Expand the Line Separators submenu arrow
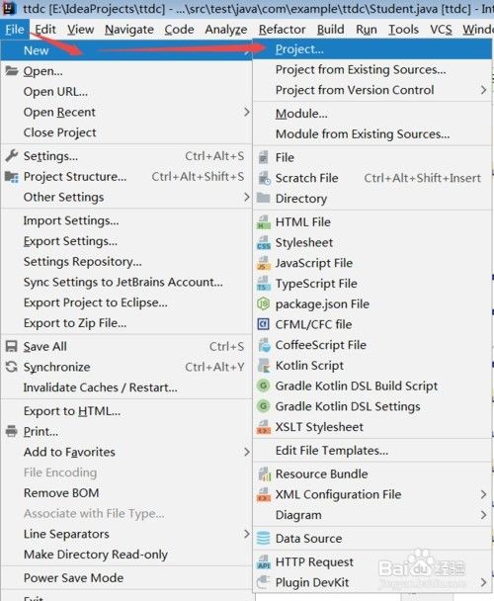Image resolution: width=494 pixels, height=601 pixels. [x=246, y=534]
